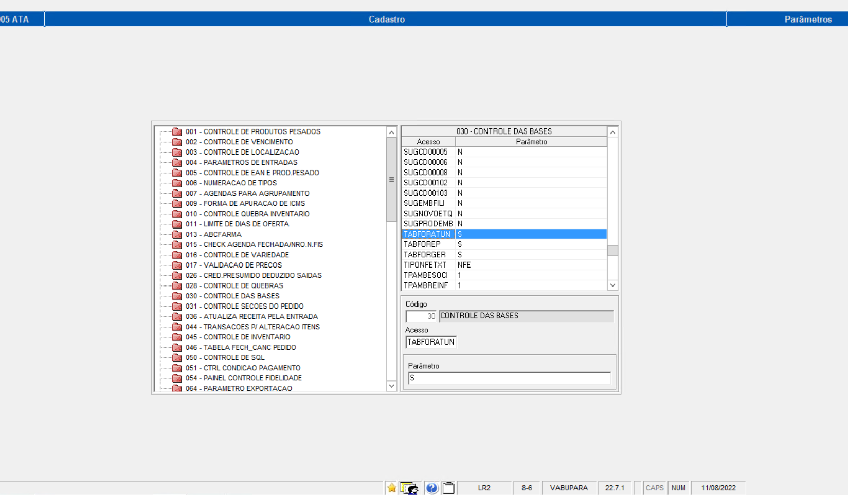The width and height of the screenshot is (848, 495).
Task: Click the Acesso column header
Action: tap(428, 142)
